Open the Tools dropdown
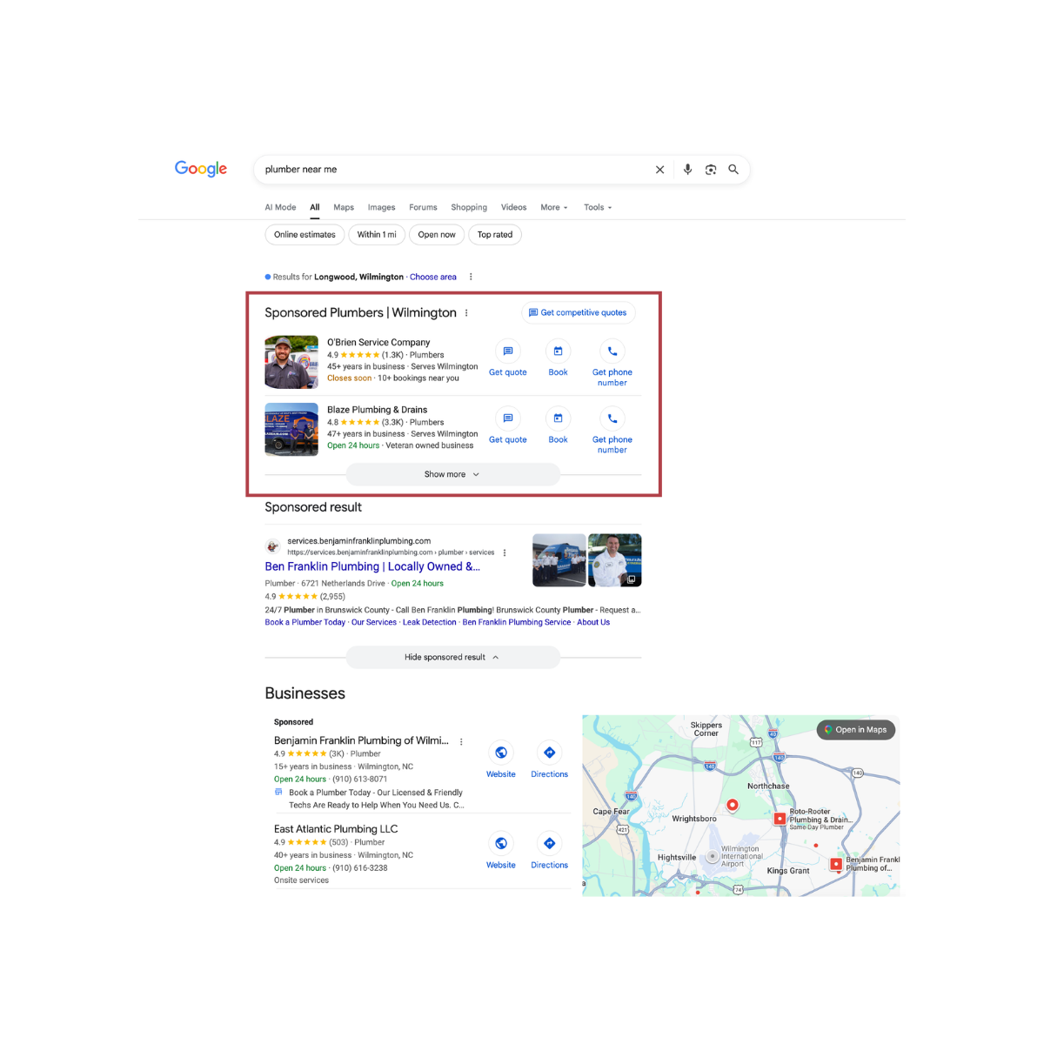The width and height of the screenshot is (1044, 1044). pyautogui.click(x=598, y=207)
